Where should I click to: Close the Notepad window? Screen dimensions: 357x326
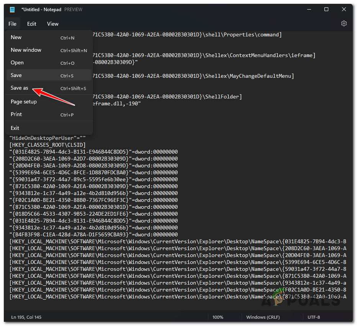coord(344,9)
